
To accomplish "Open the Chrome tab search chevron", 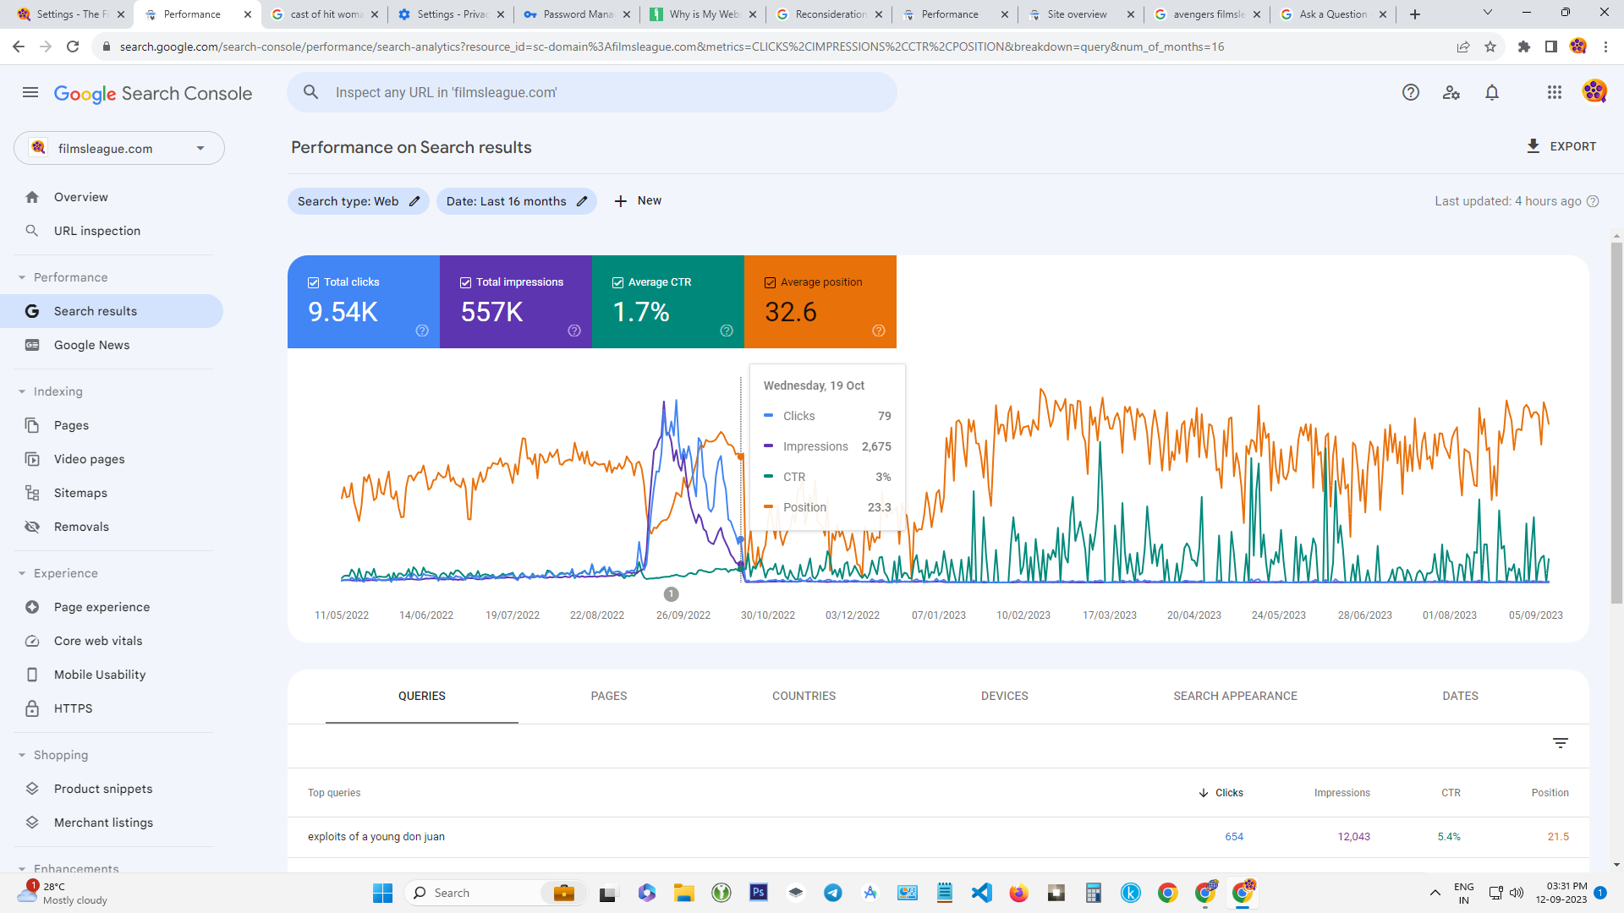I will (1488, 14).
